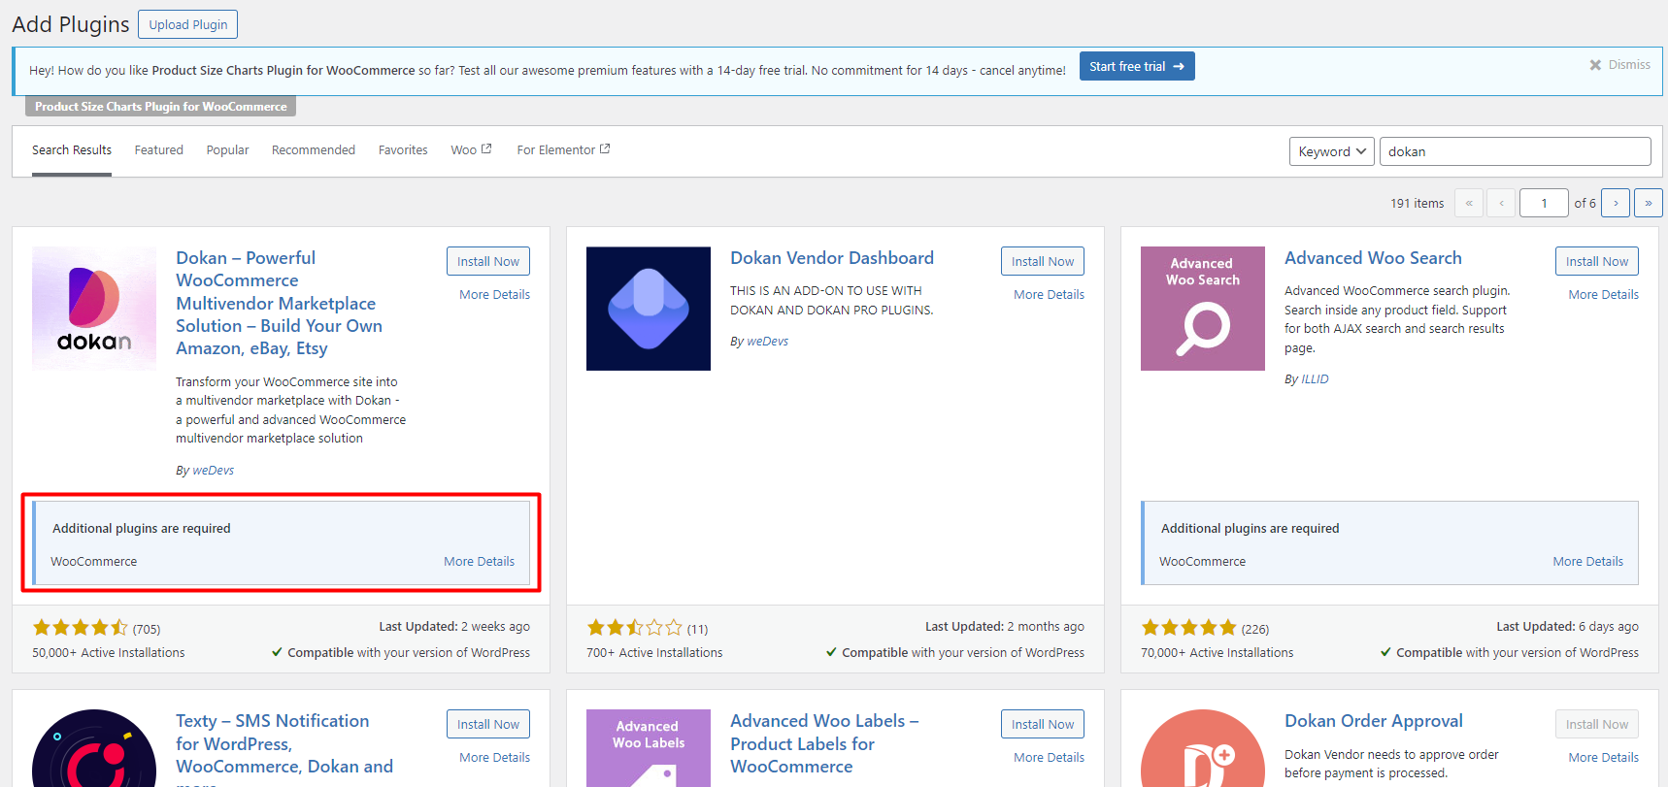Click Start free trial button
This screenshot has height=787, width=1668.
[1137, 66]
